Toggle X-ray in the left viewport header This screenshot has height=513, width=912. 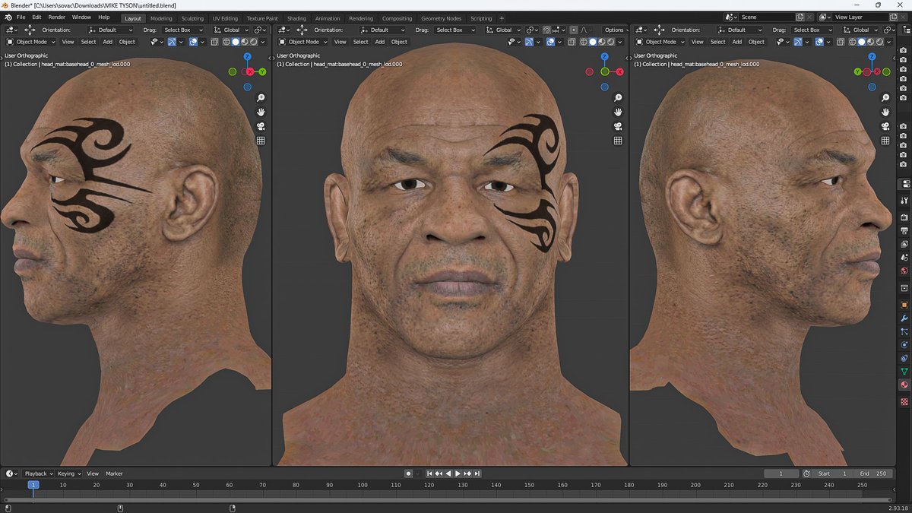coord(215,42)
